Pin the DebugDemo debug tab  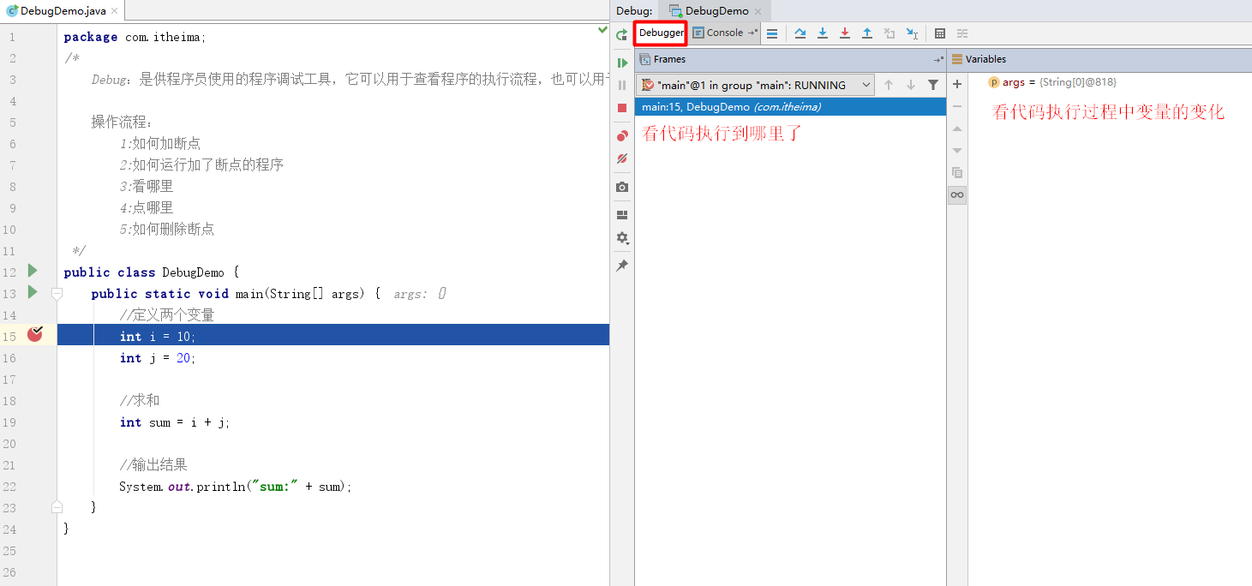tap(622, 266)
